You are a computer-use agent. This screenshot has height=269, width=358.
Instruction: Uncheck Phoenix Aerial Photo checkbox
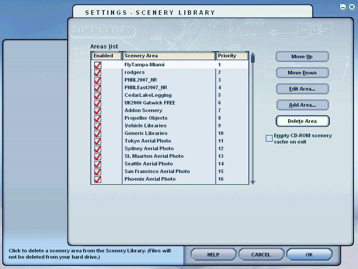tap(98, 179)
